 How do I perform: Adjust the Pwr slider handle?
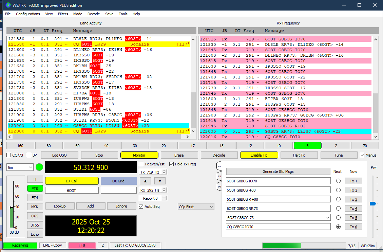click(x=372, y=203)
